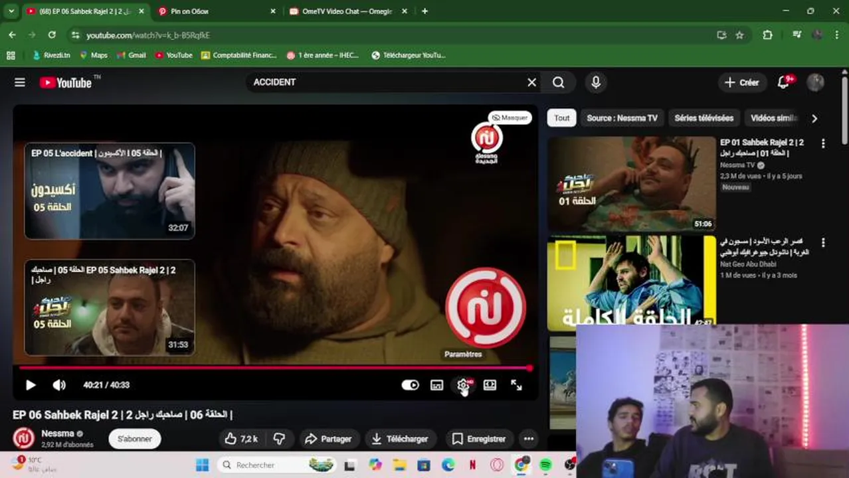The height and width of the screenshot is (478, 849).
Task: Open options for Nat Geo video
Action: pyautogui.click(x=823, y=243)
